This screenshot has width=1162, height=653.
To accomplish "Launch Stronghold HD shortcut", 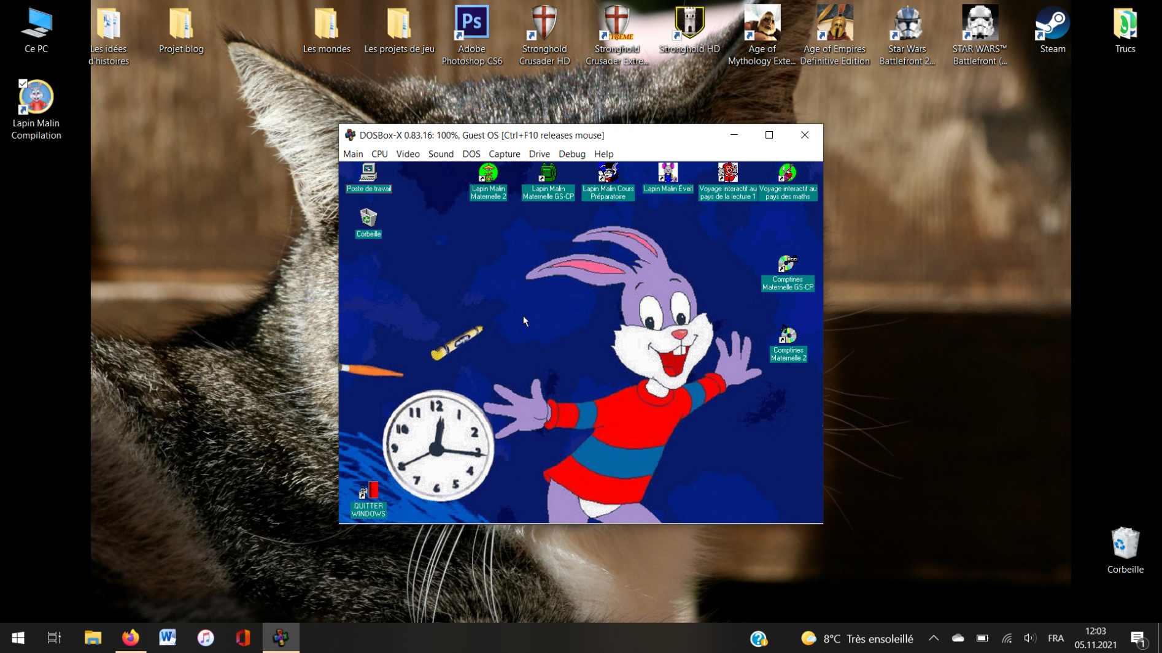I will [689, 31].
